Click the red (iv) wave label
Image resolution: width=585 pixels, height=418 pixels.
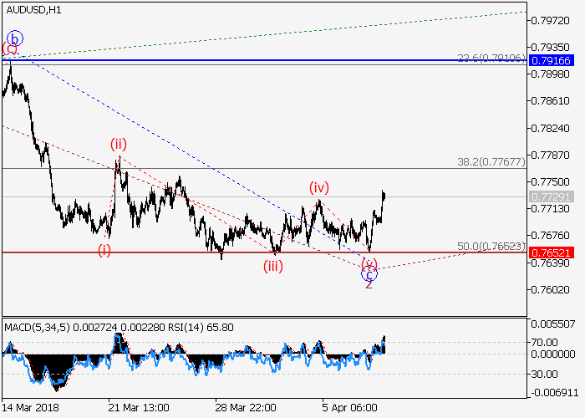pos(318,186)
